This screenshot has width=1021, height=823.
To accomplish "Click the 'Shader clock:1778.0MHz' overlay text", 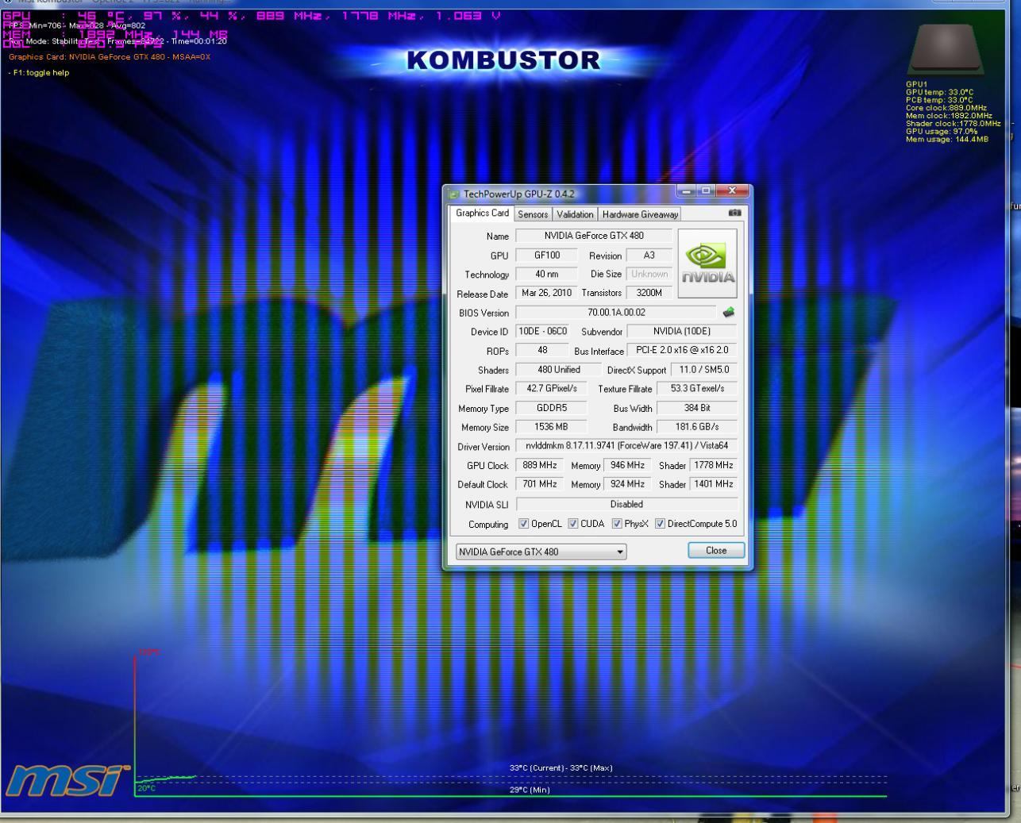I will point(954,124).
